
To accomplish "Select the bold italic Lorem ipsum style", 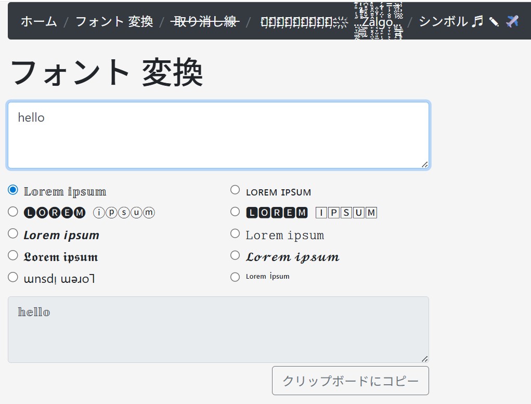I will [13, 234].
